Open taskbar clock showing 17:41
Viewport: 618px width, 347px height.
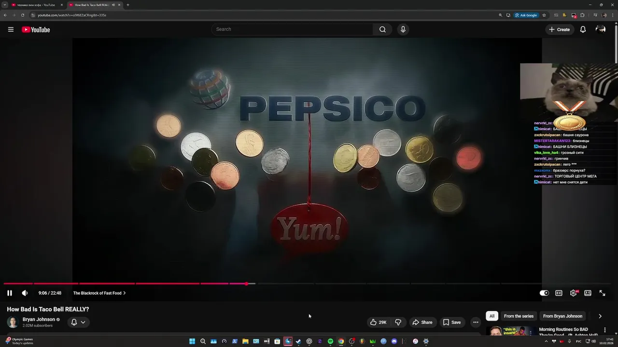[x=606, y=341]
